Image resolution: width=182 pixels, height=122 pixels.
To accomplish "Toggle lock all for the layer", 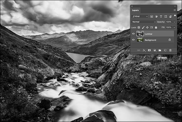I will (x=156, y=27).
